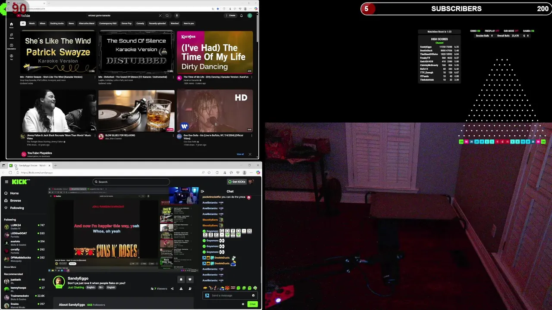Viewport: 552px width, 310px height.
Task: Select the Backing tracks filter chip
Action: [x=57, y=23]
